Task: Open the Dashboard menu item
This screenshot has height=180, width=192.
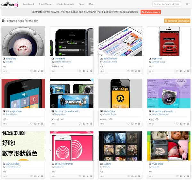Action: coord(28,4)
